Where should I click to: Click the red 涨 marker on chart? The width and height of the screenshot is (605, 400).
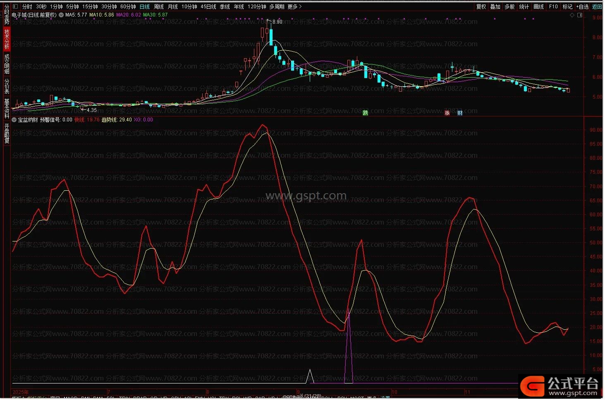point(447,113)
